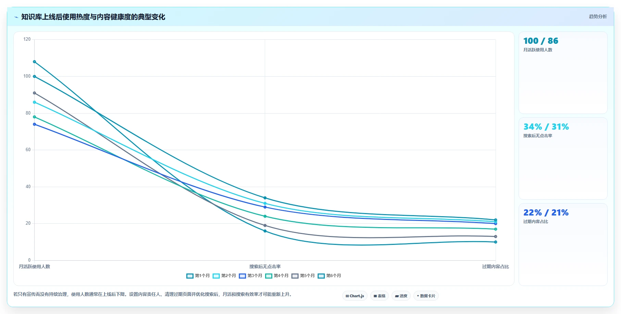Click the chart title 知识库上线后使用热度与内容健康度的典型变化
The image size is (621, 314).
93,17
